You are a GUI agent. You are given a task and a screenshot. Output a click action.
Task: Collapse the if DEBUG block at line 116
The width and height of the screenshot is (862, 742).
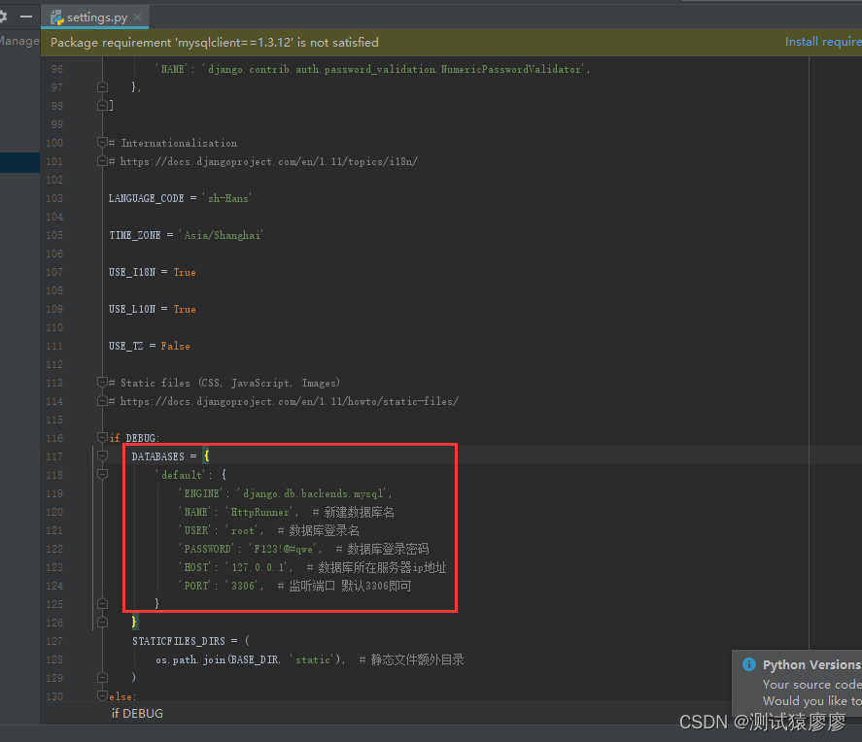pyautogui.click(x=102, y=437)
